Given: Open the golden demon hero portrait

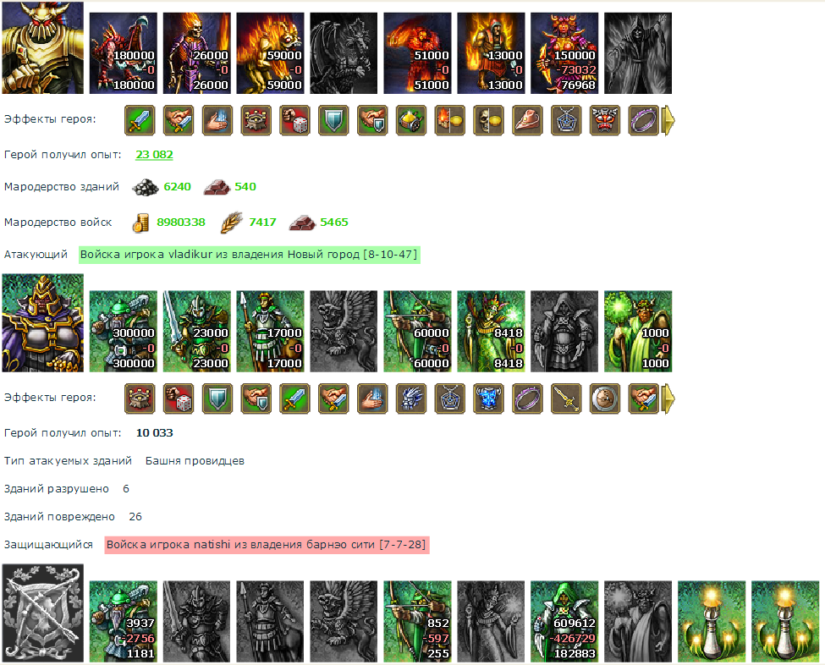Looking at the screenshot, I should point(42,48).
